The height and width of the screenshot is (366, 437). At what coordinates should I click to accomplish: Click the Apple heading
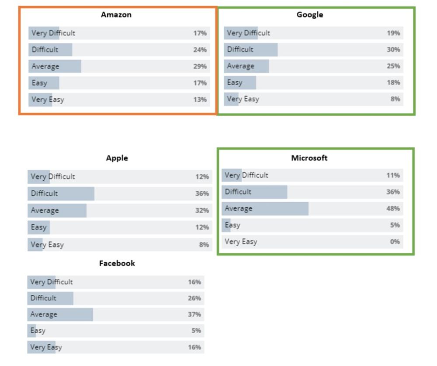[x=117, y=158]
